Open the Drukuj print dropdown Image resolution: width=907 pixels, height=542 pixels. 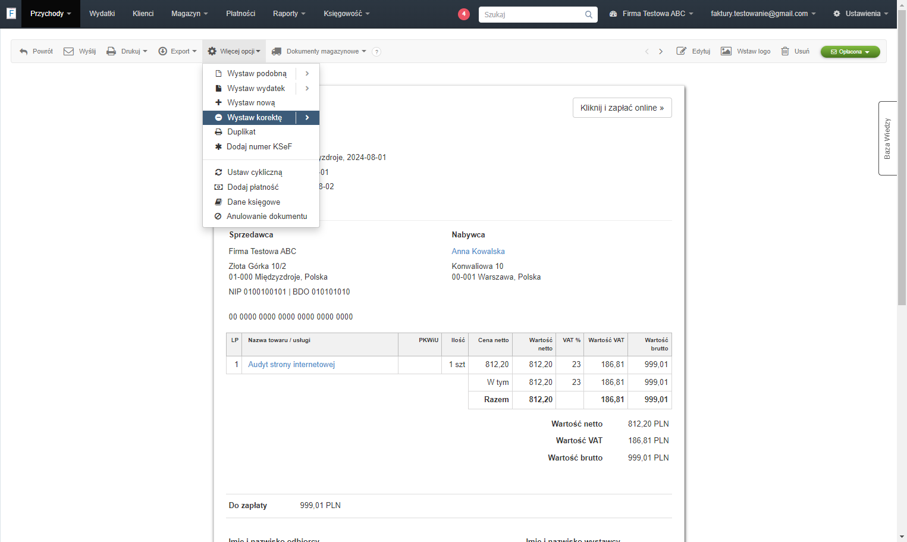tap(127, 51)
